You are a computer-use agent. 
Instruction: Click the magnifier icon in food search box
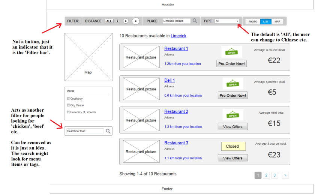point(108,131)
